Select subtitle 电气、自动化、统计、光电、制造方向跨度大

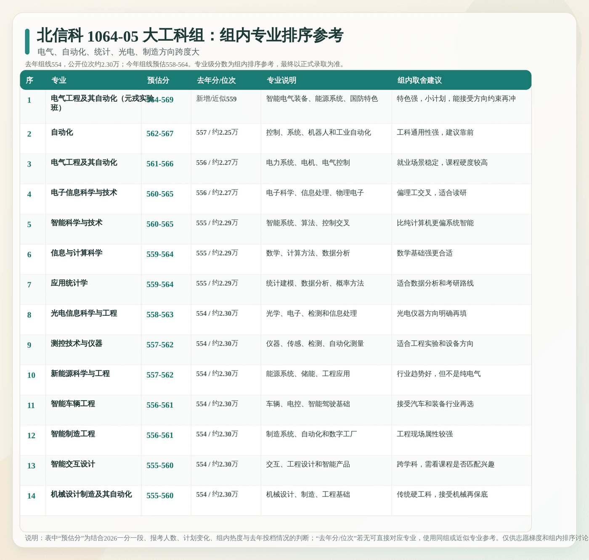(x=118, y=52)
